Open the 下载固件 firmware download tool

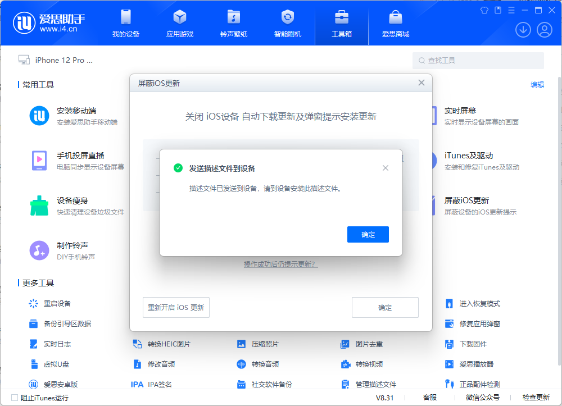tap(472, 344)
